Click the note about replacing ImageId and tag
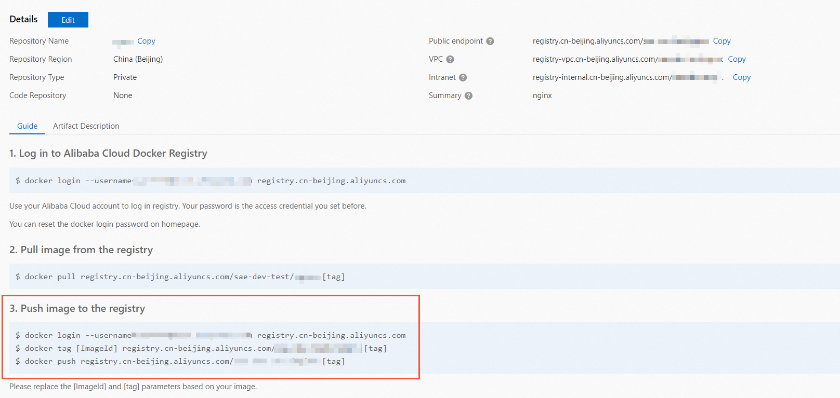Viewport: 840px width, 398px height. click(x=133, y=387)
